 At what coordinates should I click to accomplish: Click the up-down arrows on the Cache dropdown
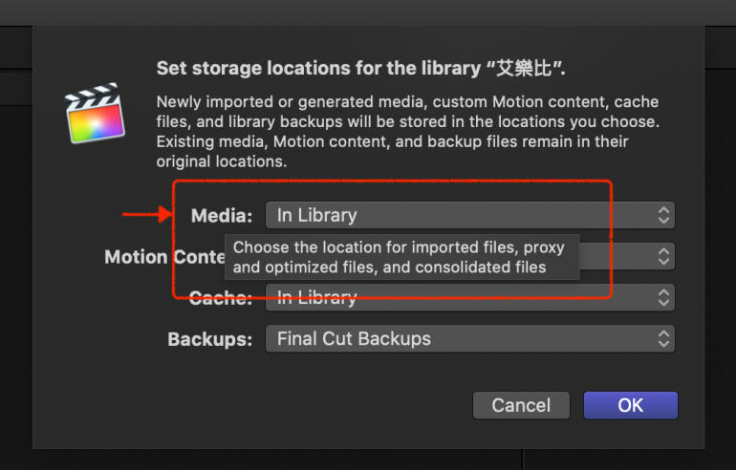pos(663,298)
